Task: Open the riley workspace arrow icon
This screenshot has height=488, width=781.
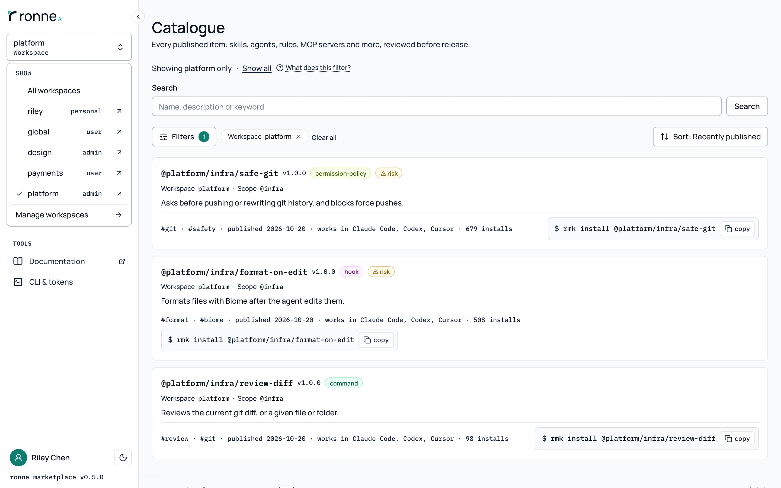Action: click(119, 111)
